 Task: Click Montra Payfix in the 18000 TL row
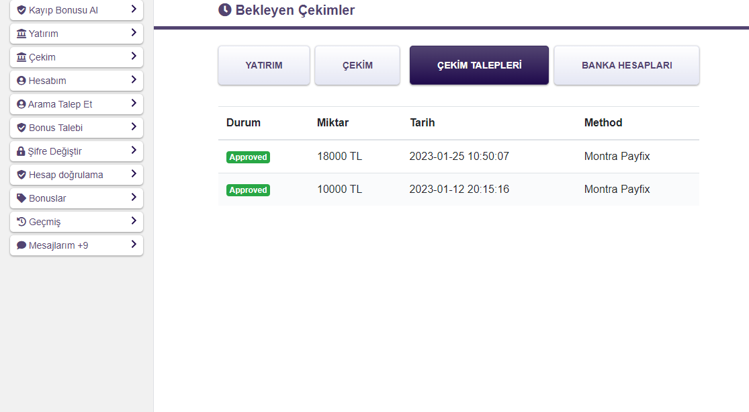click(617, 157)
